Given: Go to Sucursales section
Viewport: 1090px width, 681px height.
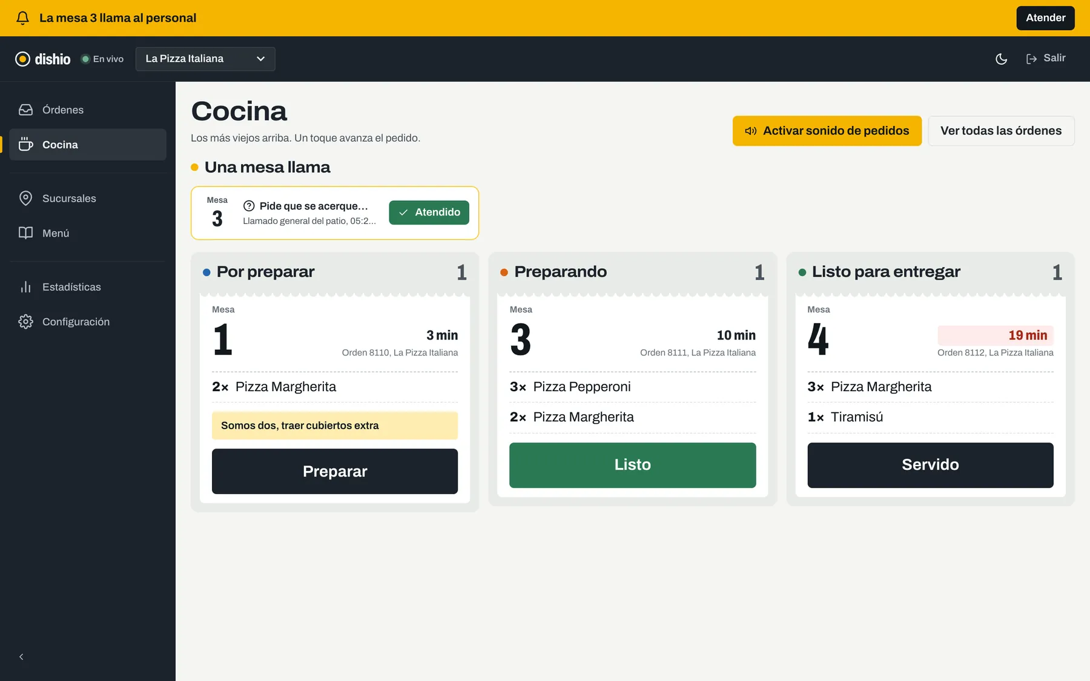Looking at the screenshot, I should pos(88,198).
